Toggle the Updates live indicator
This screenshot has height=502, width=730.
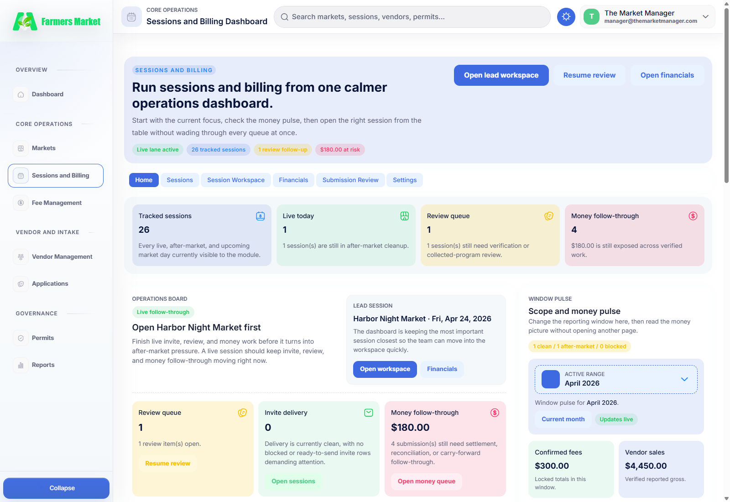tap(616, 419)
